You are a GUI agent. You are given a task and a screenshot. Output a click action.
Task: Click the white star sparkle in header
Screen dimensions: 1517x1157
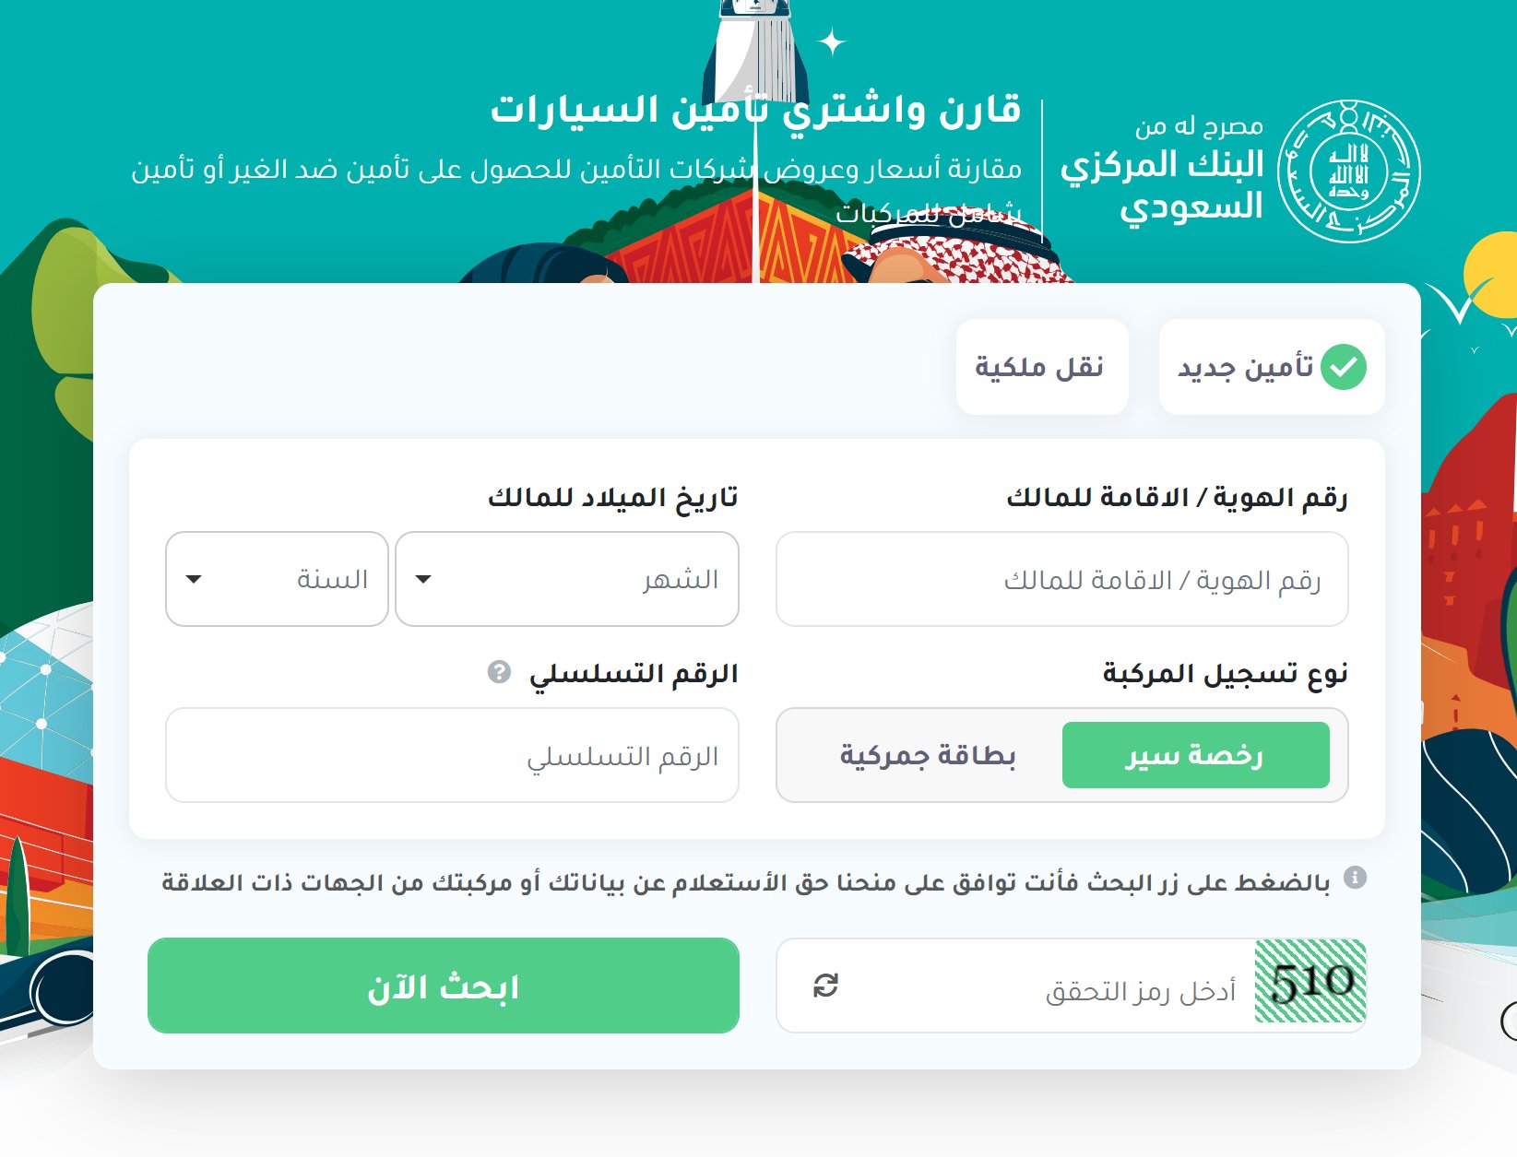832,42
